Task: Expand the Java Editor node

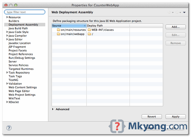Action: [x=7, y=39]
